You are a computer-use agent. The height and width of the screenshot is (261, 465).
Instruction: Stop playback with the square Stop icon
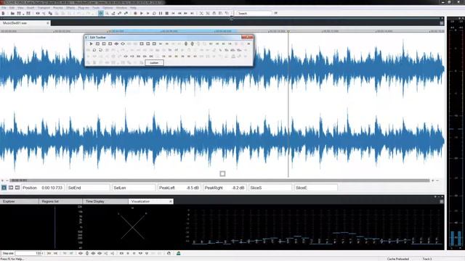pos(167,13)
